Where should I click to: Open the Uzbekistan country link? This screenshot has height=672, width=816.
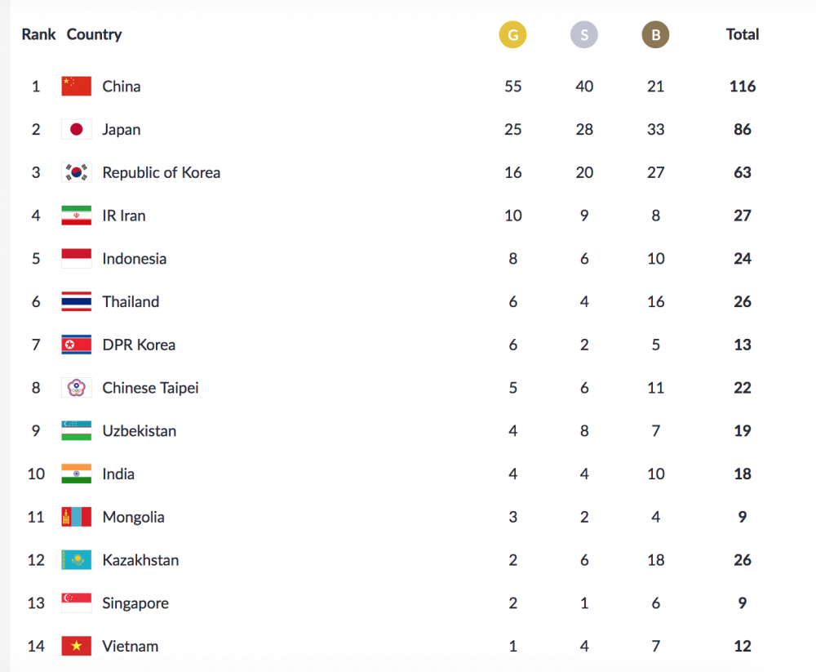click(x=139, y=431)
